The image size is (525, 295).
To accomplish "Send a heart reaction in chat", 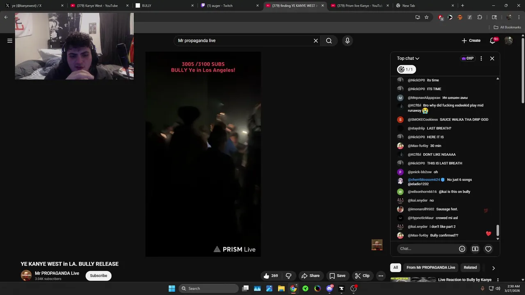I will [x=488, y=249].
